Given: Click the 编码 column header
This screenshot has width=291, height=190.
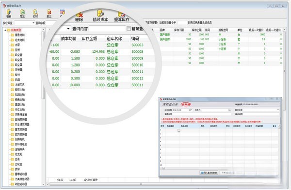Looking at the screenshot, I should click(x=135, y=39).
